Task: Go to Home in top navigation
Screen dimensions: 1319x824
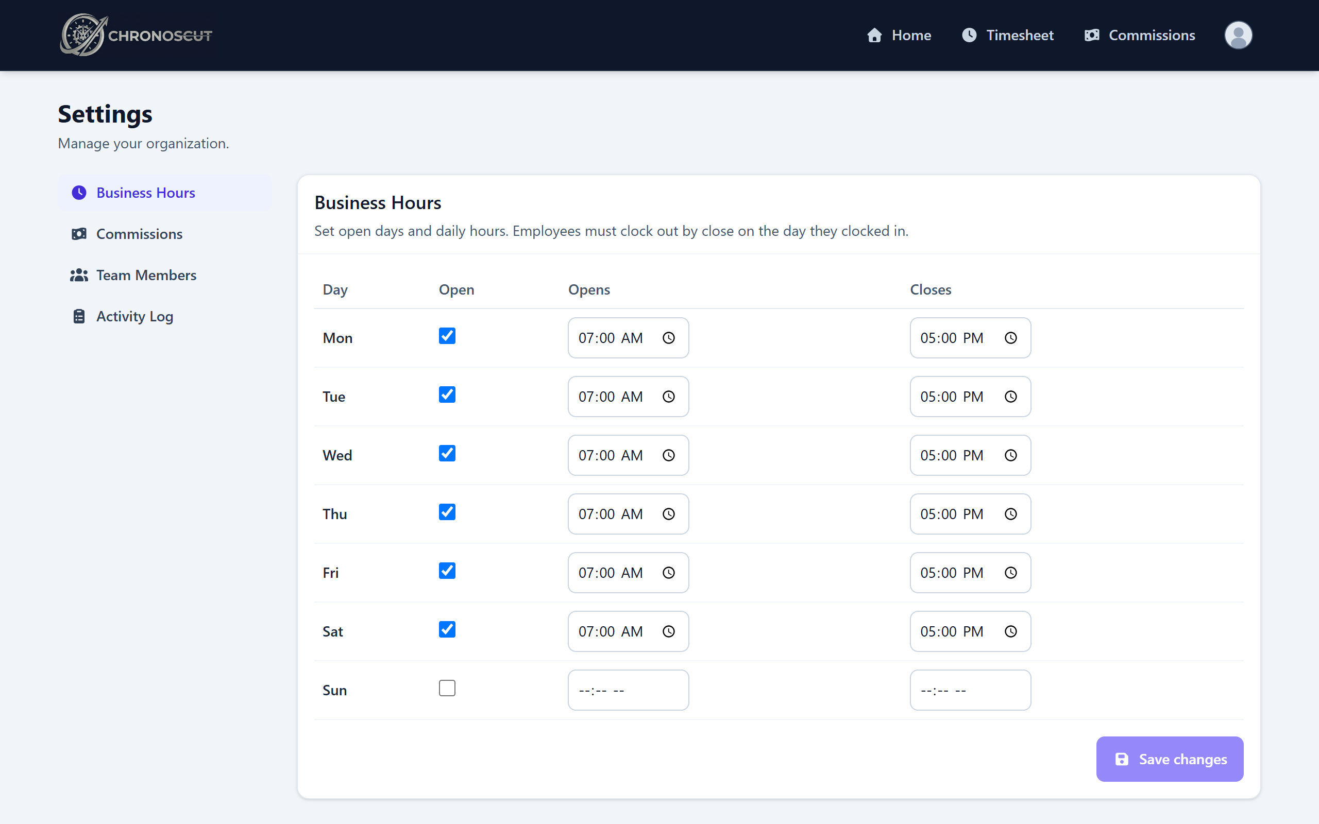Action: [899, 36]
